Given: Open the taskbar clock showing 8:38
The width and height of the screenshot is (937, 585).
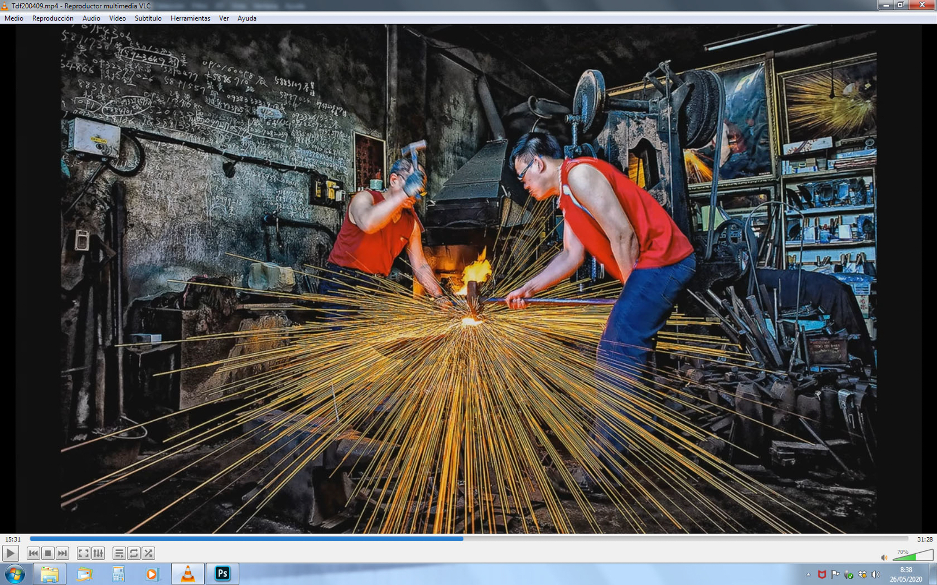Looking at the screenshot, I should 906,574.
